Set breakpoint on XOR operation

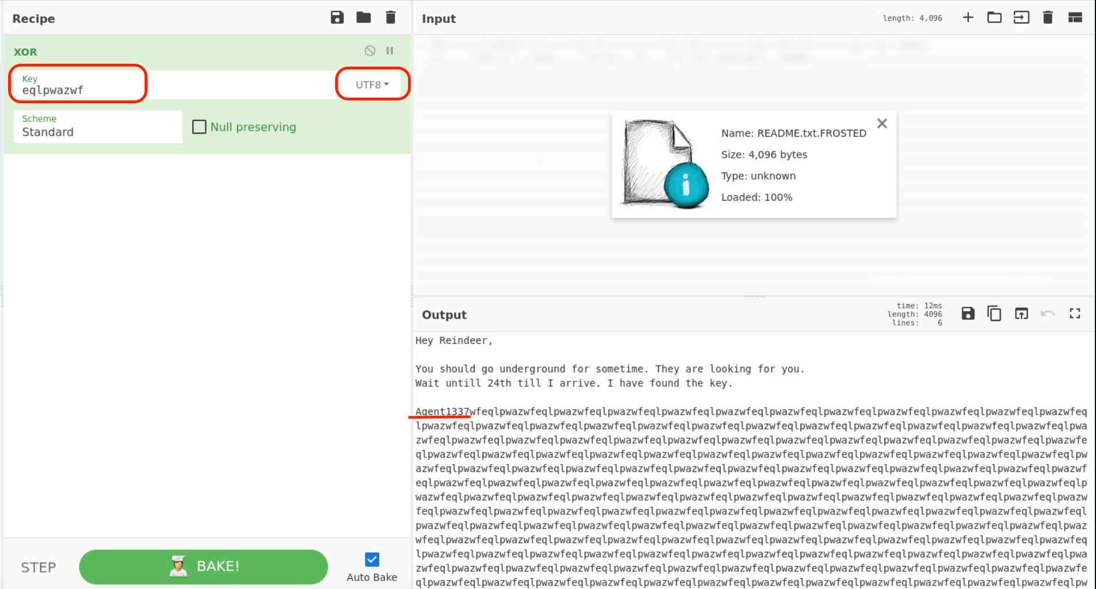point(390,51)
